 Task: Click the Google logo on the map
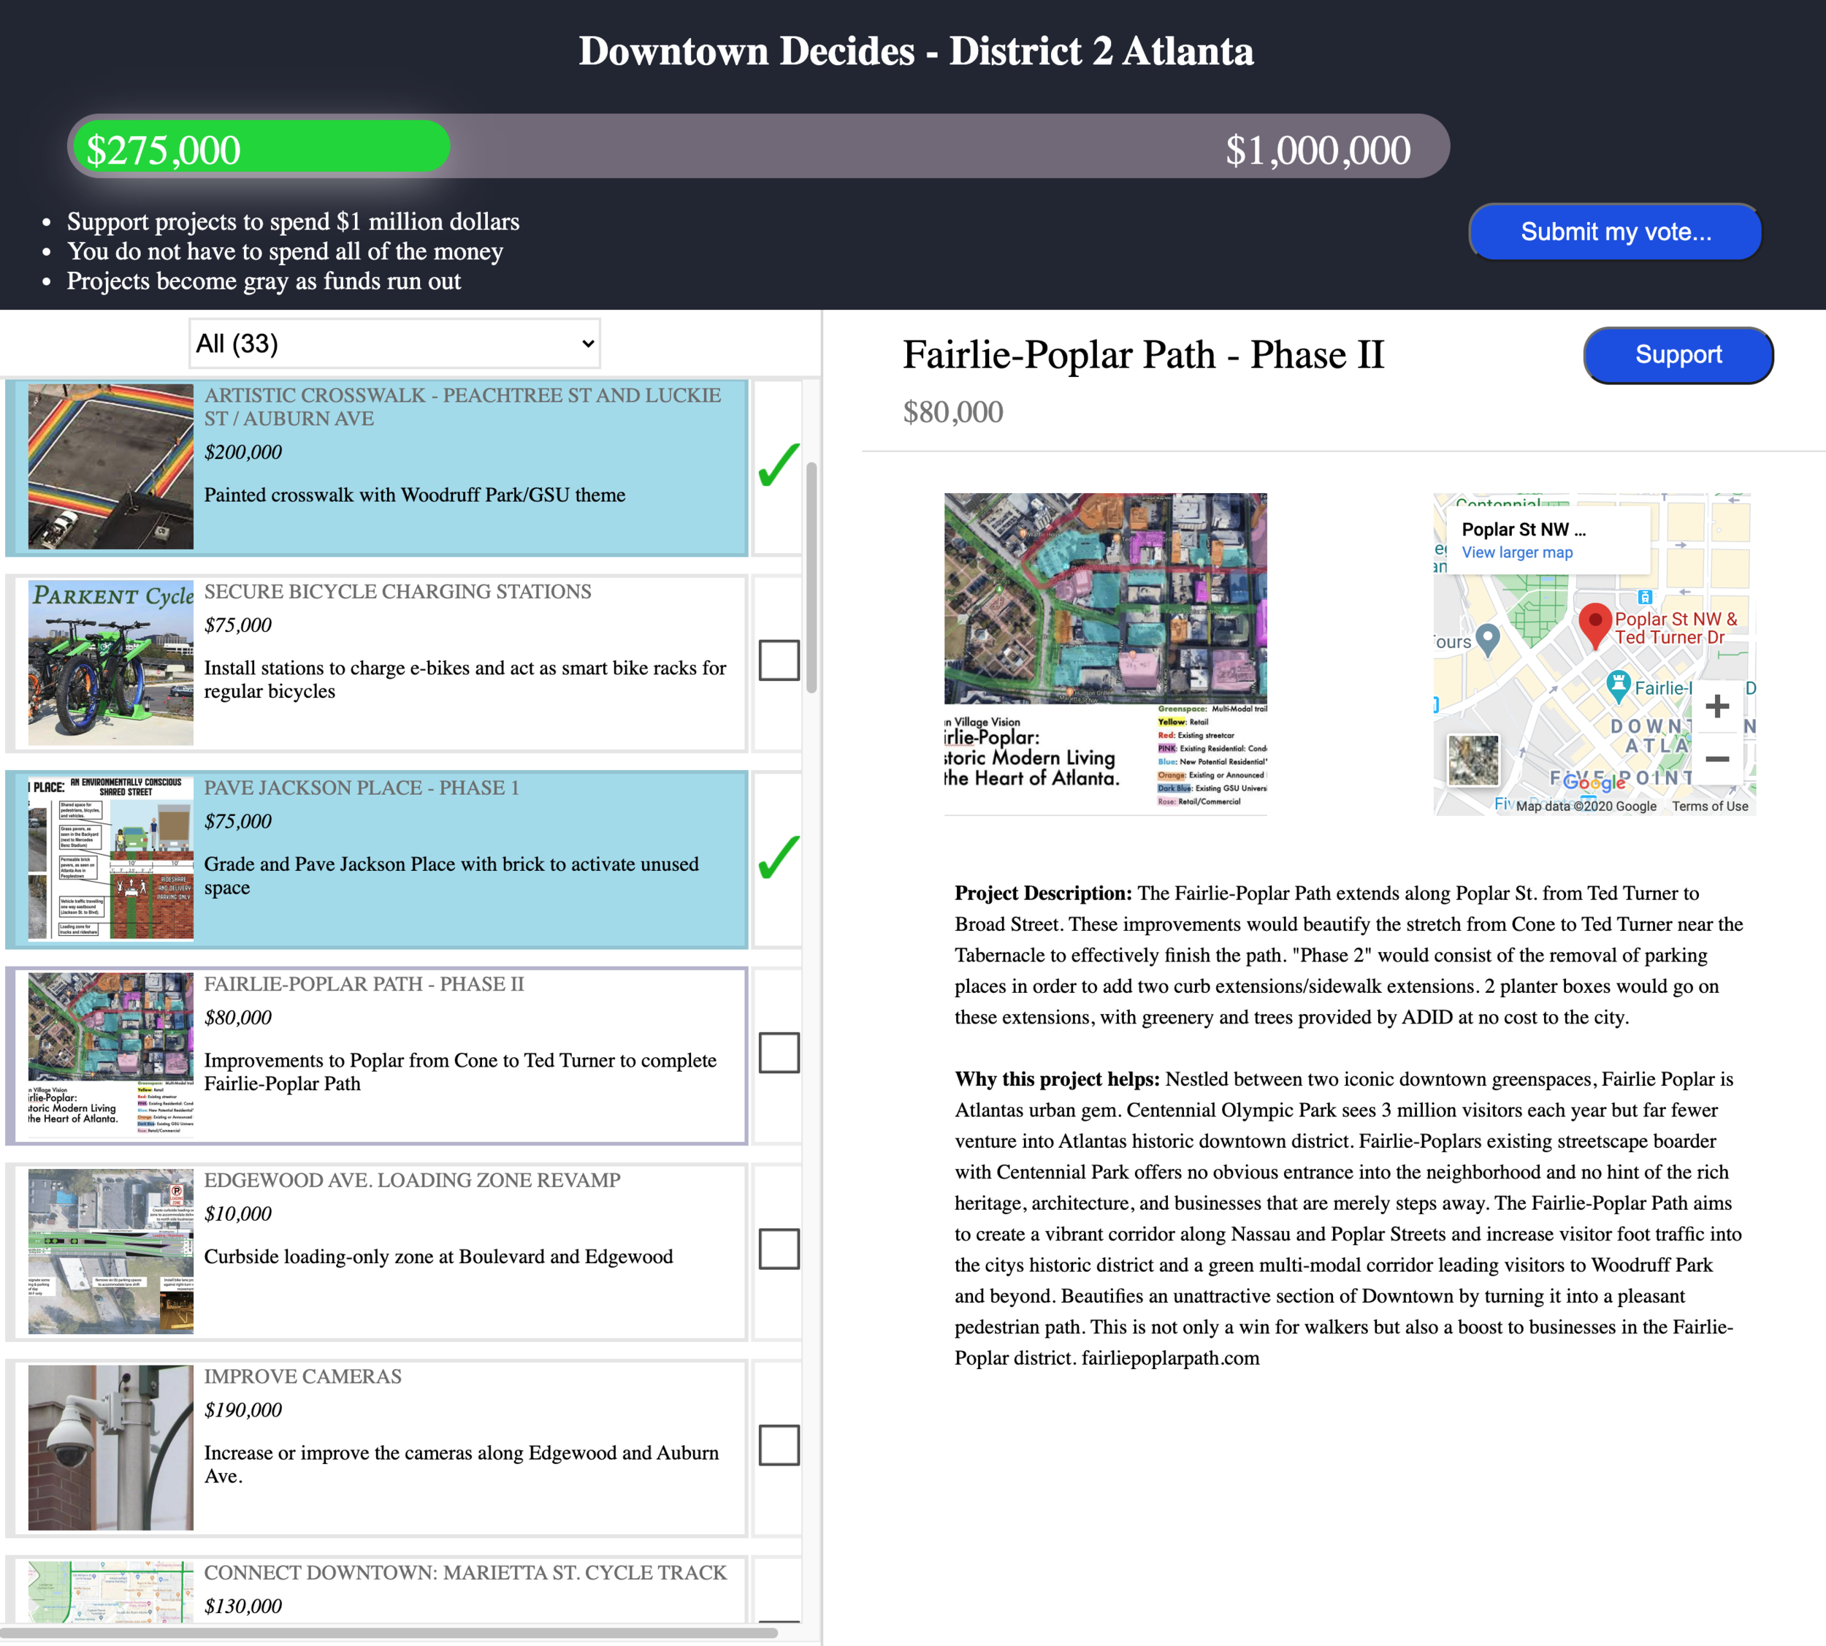pyautogui.click(x=1594, y=782)
